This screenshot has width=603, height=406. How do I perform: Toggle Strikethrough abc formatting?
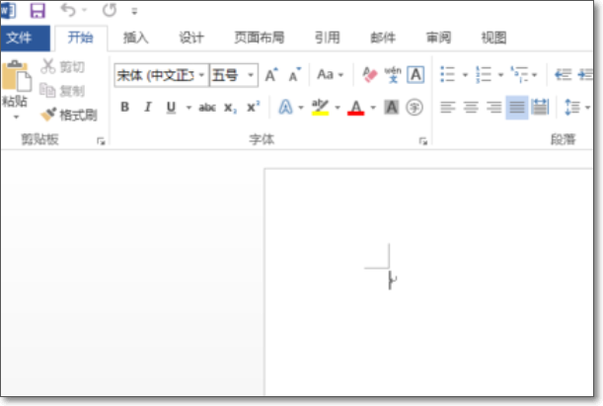click(x=207, y=108)
